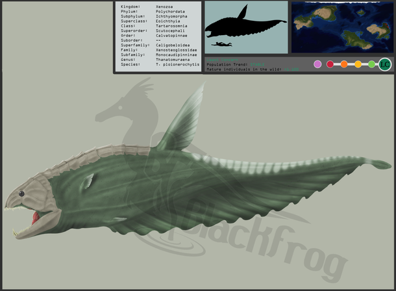
Task: Click the Superclass value 'Eoichthyia'
Action: point(168,21)
